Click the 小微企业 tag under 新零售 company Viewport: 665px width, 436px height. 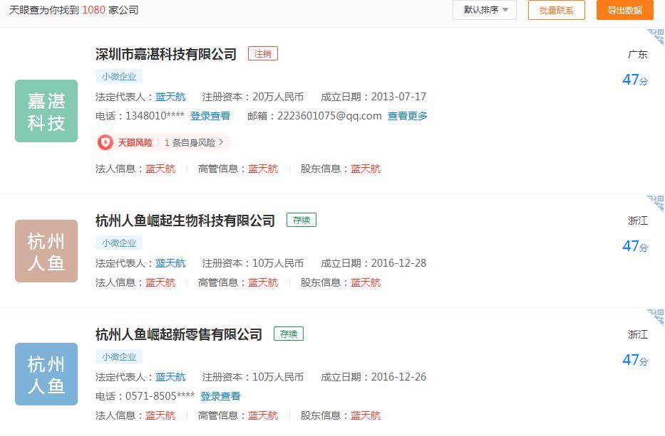click(x=119, y=357)
